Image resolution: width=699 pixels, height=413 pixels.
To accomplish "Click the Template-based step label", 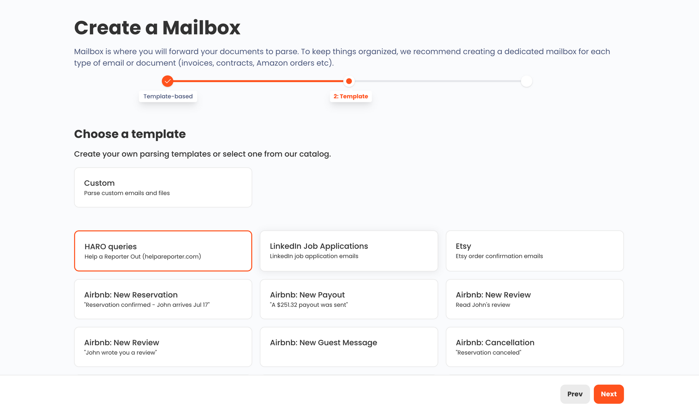I will tap(168, 96).
